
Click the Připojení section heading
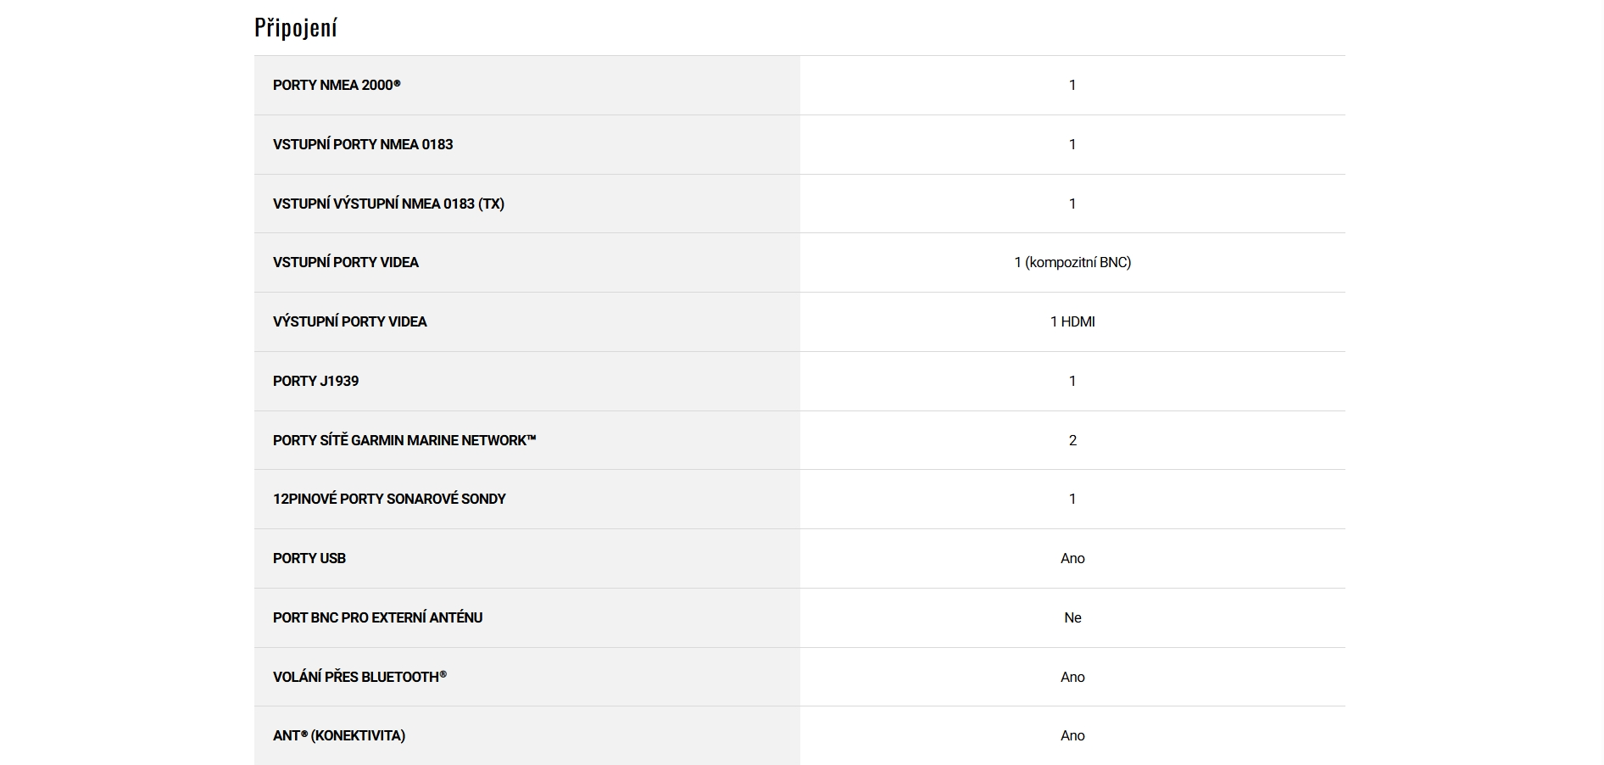tap(296, 28)
